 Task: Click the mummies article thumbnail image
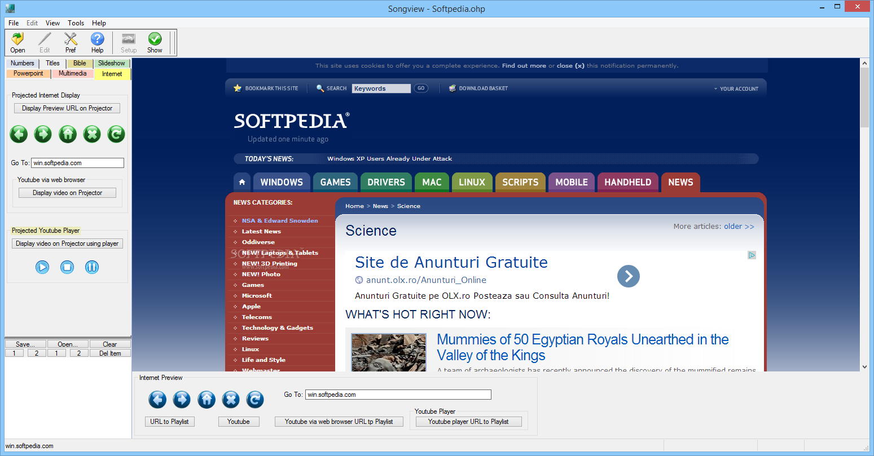point(388,352)
